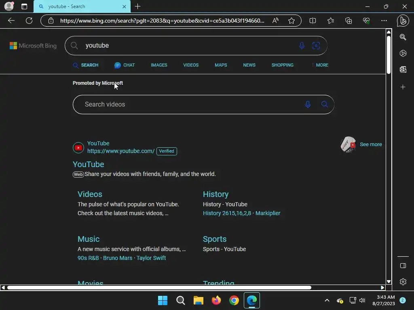Click the horizontal scrollbar thumb
The height and width of the screenshot is (310, 414).
159,287
